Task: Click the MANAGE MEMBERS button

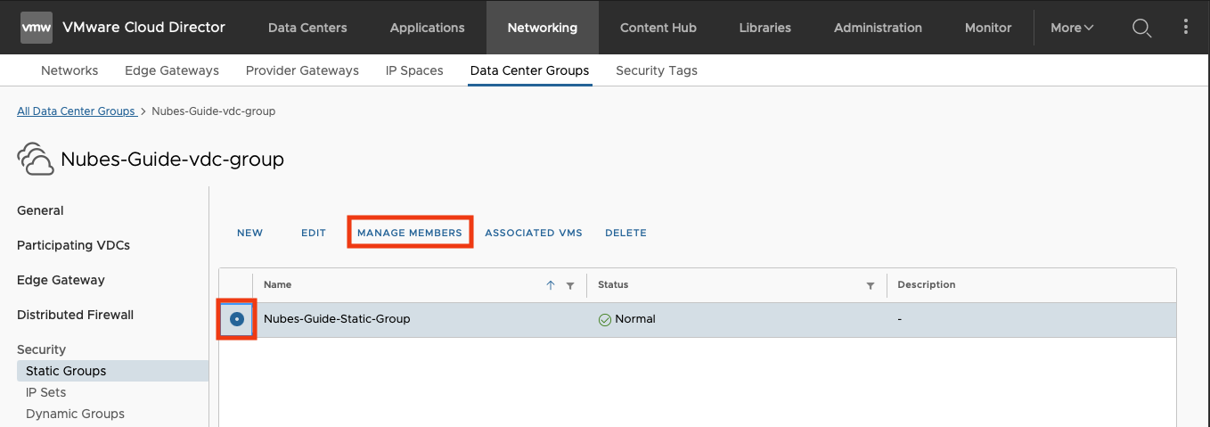Action: point(410,233)
